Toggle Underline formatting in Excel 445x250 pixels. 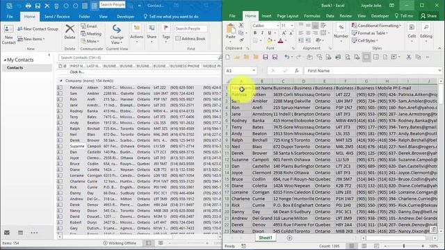(x=270, y=33)
